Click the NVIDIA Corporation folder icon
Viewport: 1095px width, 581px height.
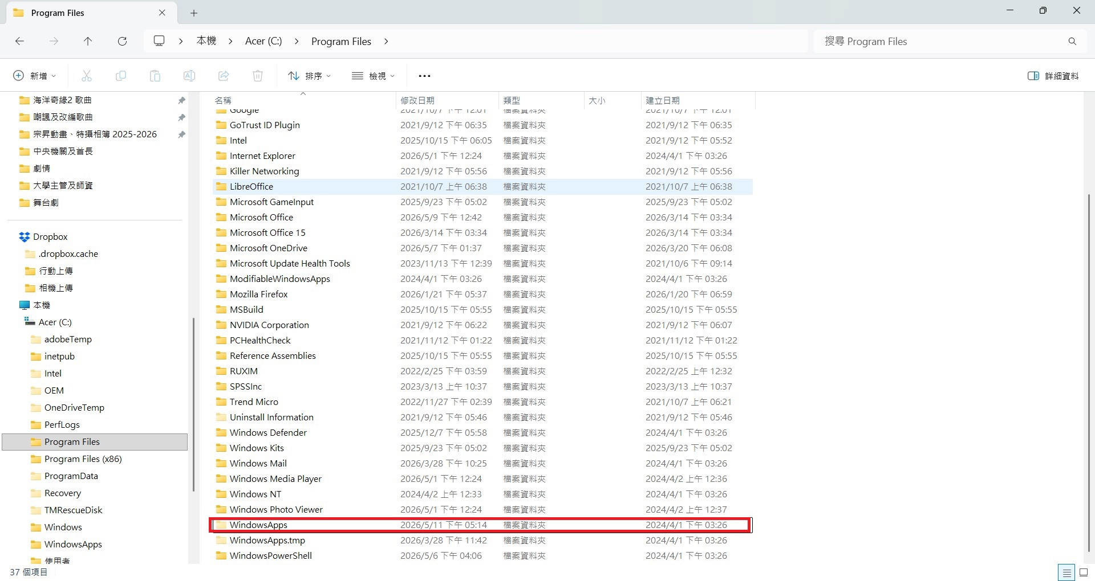coord(221,325)
